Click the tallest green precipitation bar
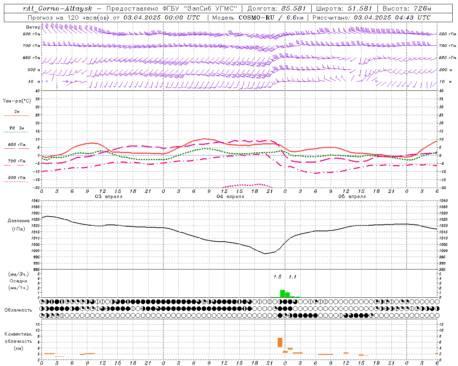The width and height of the screenshot is (458, 366). [x=282, y=293]
